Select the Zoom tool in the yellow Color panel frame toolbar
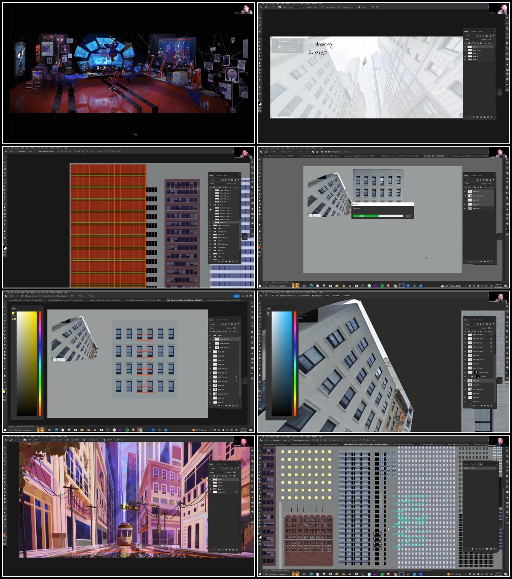 [x=5, y=379]
